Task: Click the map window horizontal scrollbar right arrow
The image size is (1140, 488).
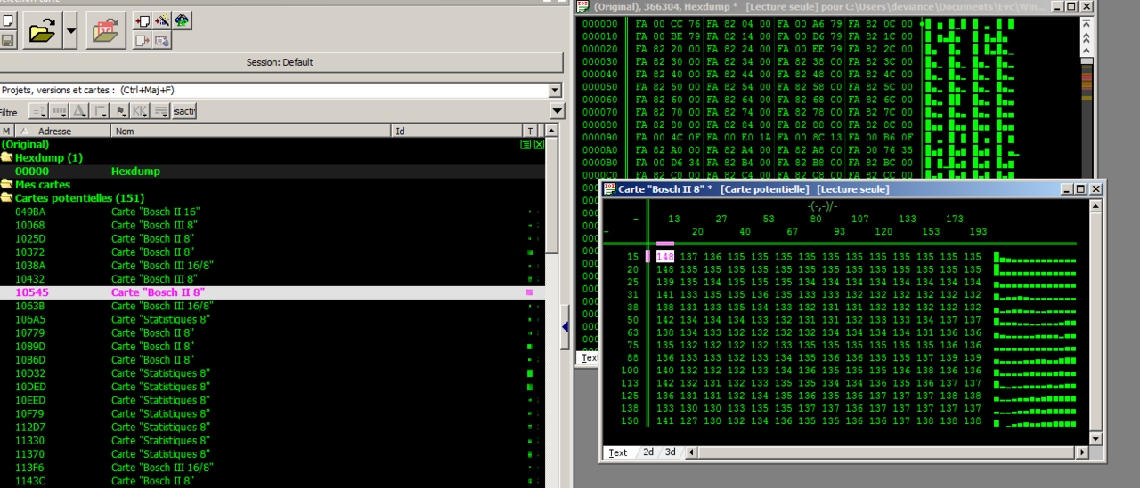Action: pos(1082,452)
